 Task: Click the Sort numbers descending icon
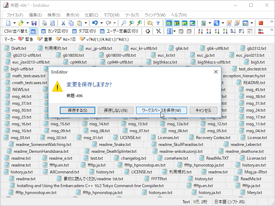(225, 31)
